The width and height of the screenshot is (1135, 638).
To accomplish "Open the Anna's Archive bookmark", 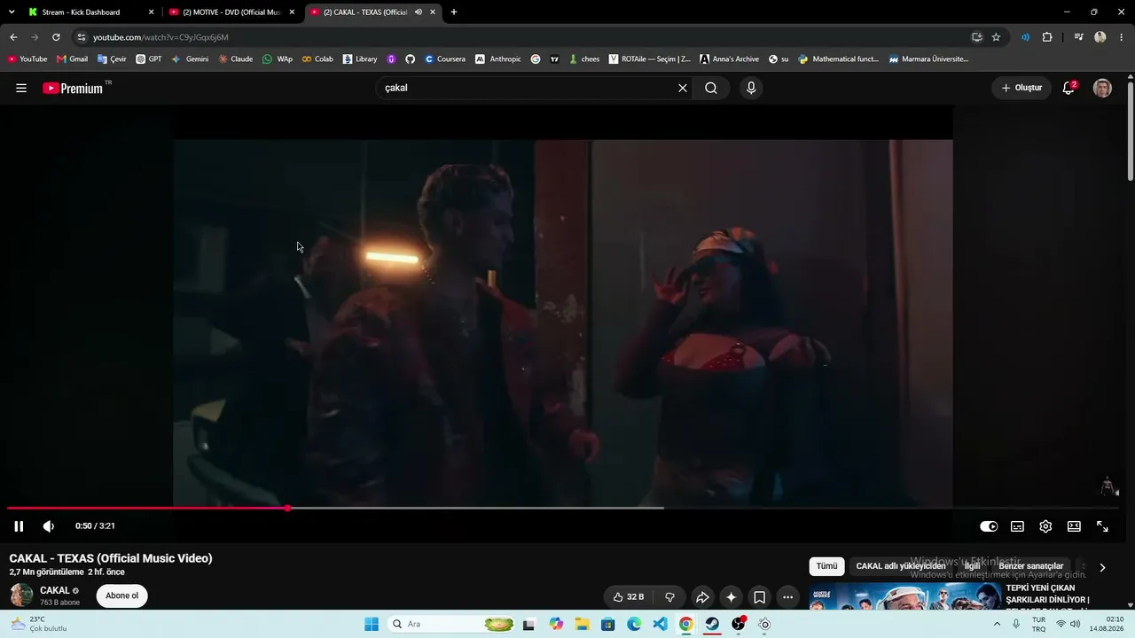I will (729, 59).
